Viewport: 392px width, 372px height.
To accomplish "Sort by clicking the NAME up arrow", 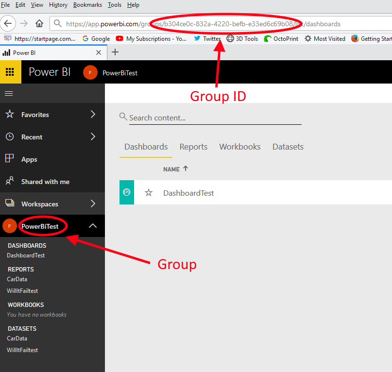I will [x=186, y=169].
